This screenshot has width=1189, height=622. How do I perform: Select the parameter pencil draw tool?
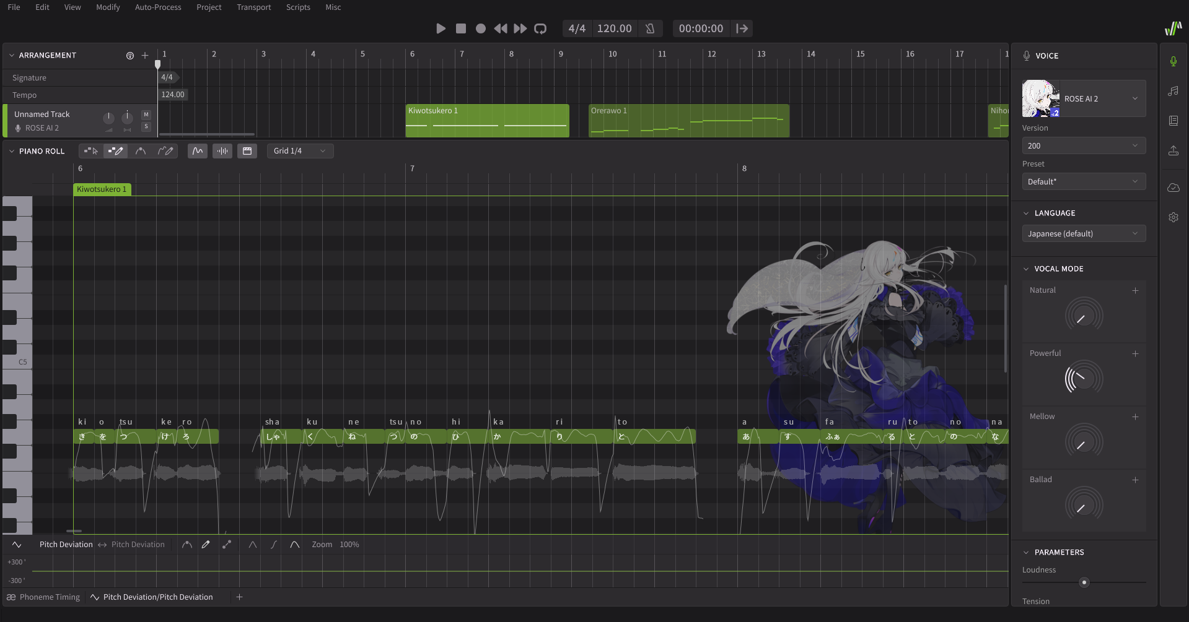pyautogui.click(x=206, y=545)
